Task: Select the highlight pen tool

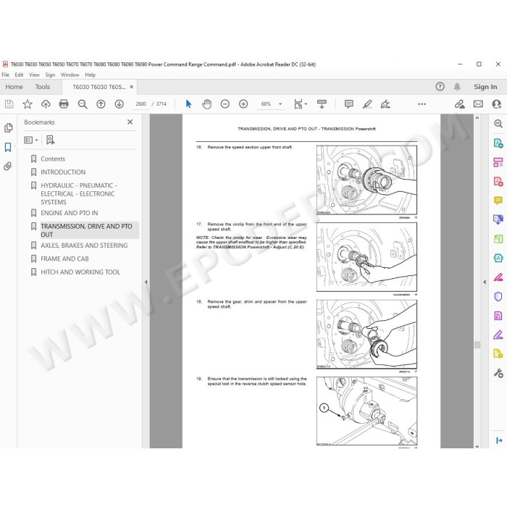Action: pos(367,104)
